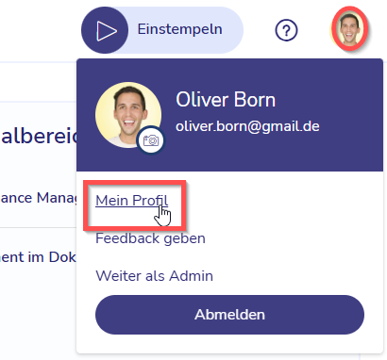Select the row starting with 'ance Manag'
The height and width of the screenshot is (360, 387).
point(39,198)
